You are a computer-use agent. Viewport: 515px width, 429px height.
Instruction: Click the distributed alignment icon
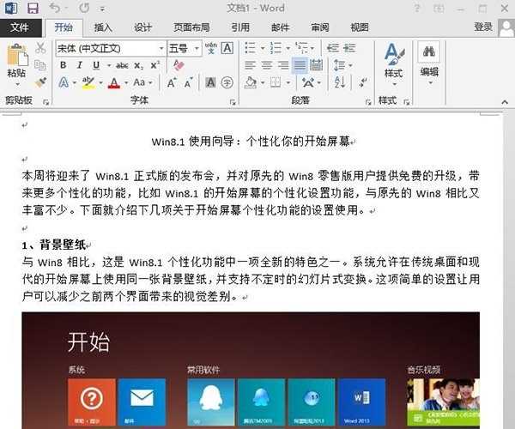pos(316,65)
